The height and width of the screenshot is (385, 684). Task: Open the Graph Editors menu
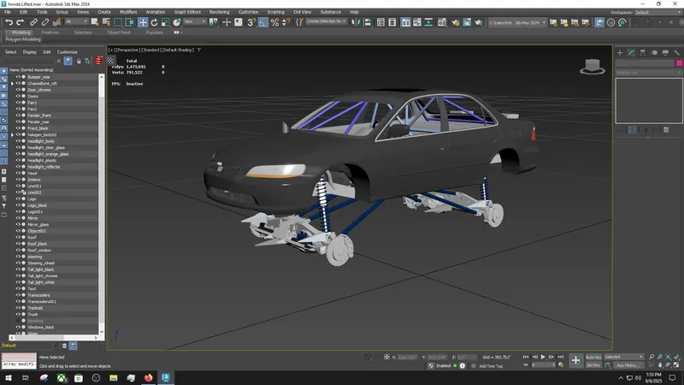tap(187, 12)
